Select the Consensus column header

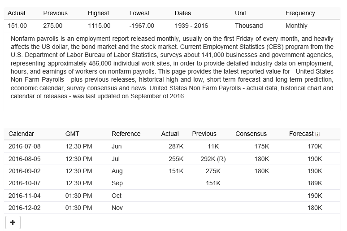click(251, 134)
